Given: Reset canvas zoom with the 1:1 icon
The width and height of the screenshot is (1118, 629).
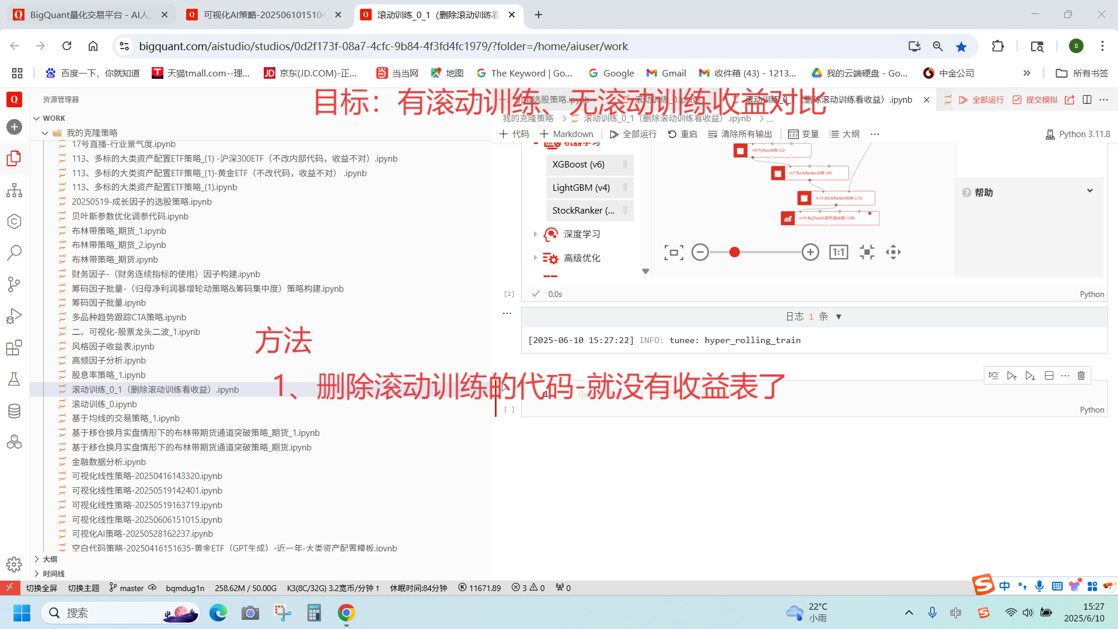Looking at the screenshot, I should click(x=838, y=252).
